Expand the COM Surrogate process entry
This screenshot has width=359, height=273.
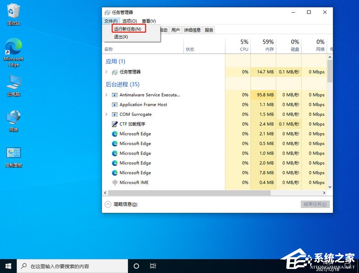click(x=106, y=114)
